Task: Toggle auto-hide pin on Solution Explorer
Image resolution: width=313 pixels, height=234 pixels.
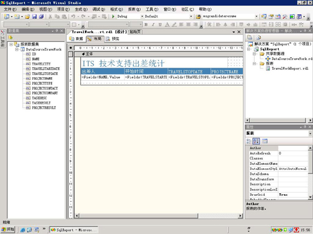Action: (x=305, y=31)
